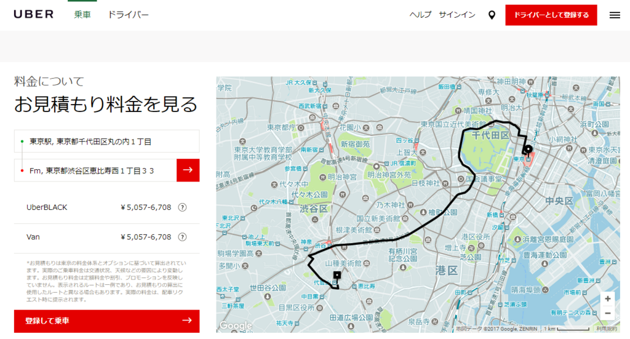The width and height of the screenshot is (630, 339).
Task: Click 浜離宮恩賜庭園 marker on map
Action: [x=517, y=239]
